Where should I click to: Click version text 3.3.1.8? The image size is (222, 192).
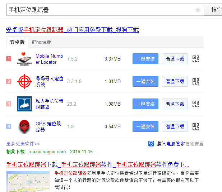tap(74, 81)
